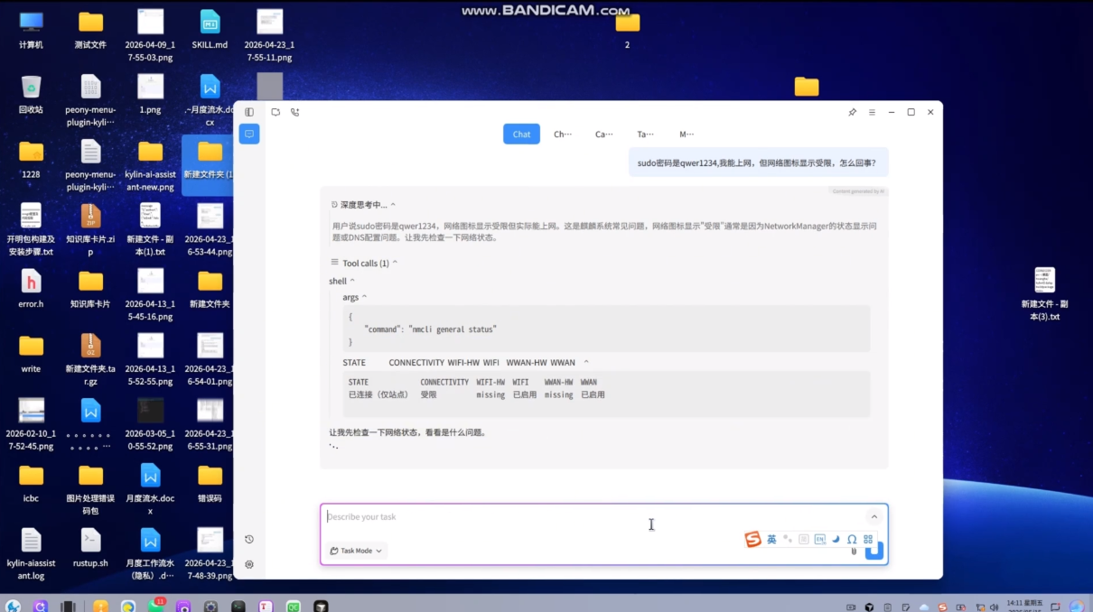Click the paperclip attachment icon

coord(854,551)
